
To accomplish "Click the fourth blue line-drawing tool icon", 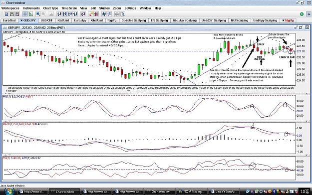I will 75,14.
